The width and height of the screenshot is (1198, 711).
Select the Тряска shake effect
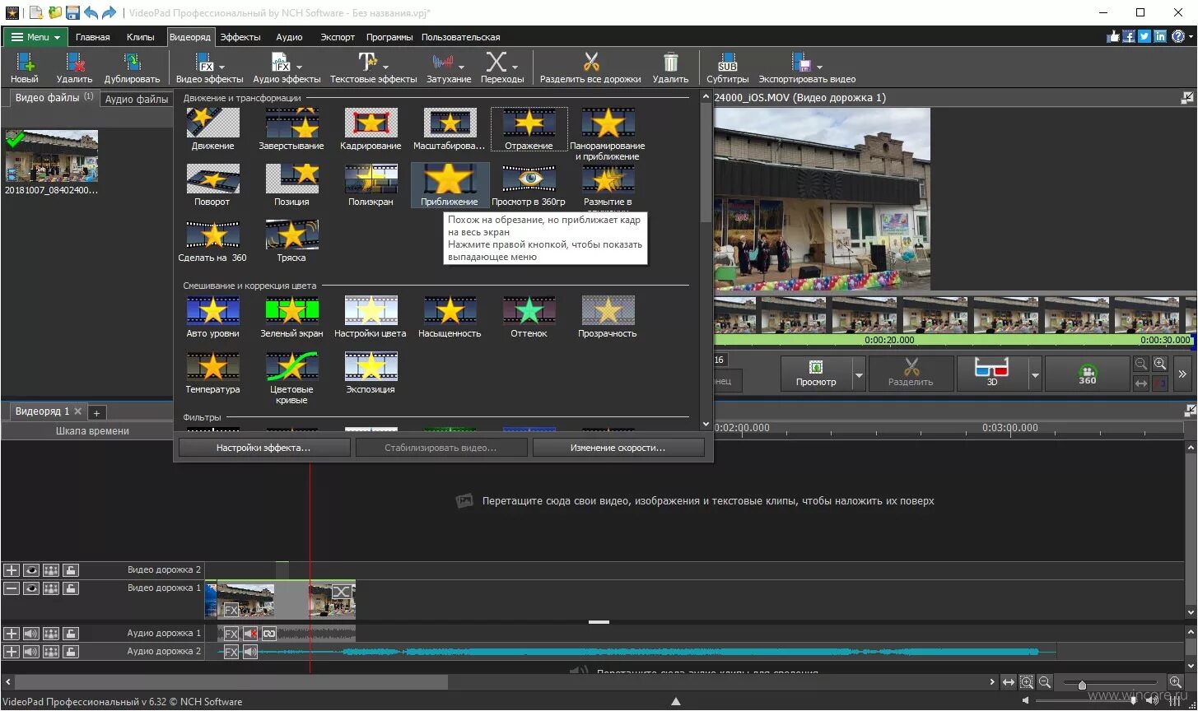(x=291, y=241)
